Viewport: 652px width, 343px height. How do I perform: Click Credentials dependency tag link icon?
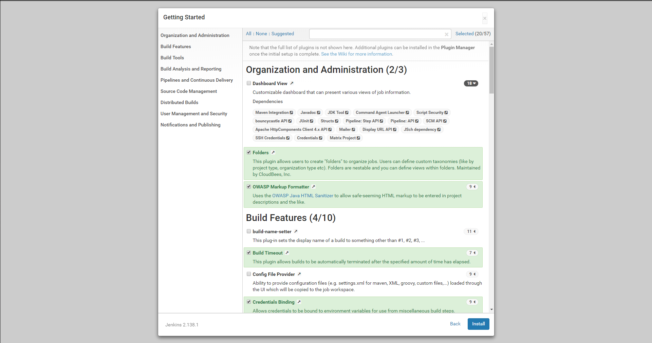320,138
